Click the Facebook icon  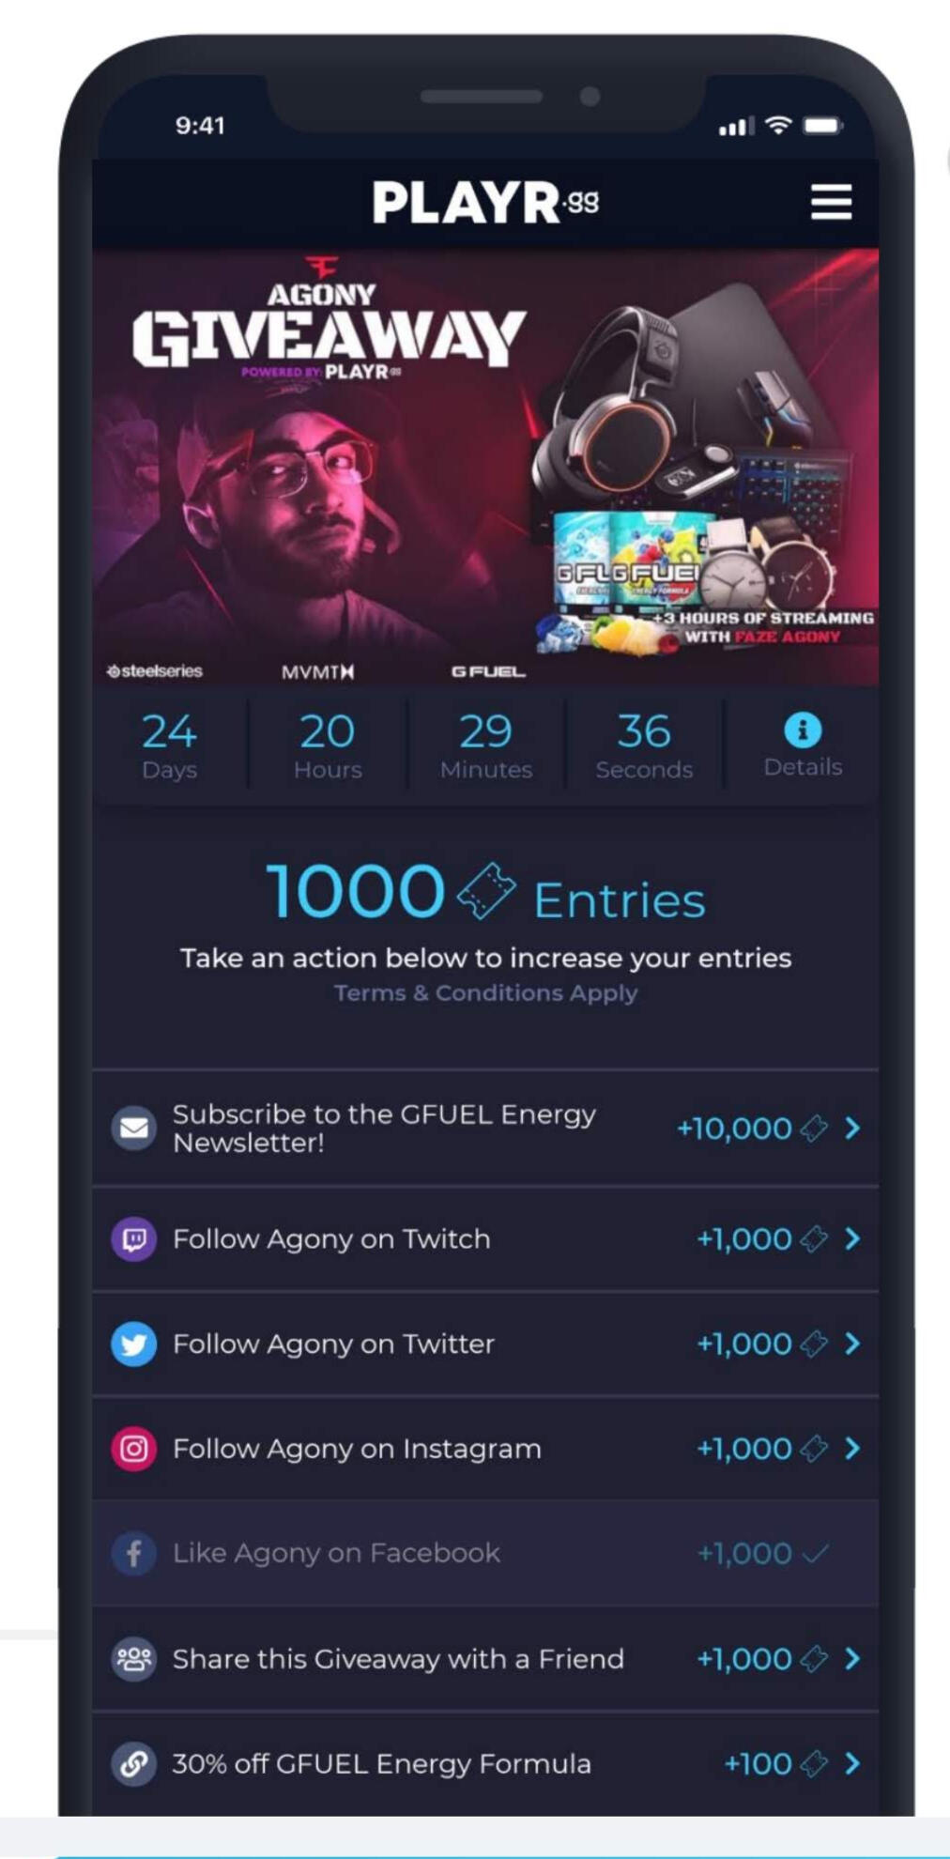pyautogui.click(x=134, y=1554)
